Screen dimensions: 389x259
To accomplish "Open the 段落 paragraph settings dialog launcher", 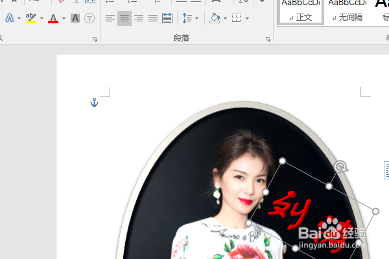I will tap(268, 39).
